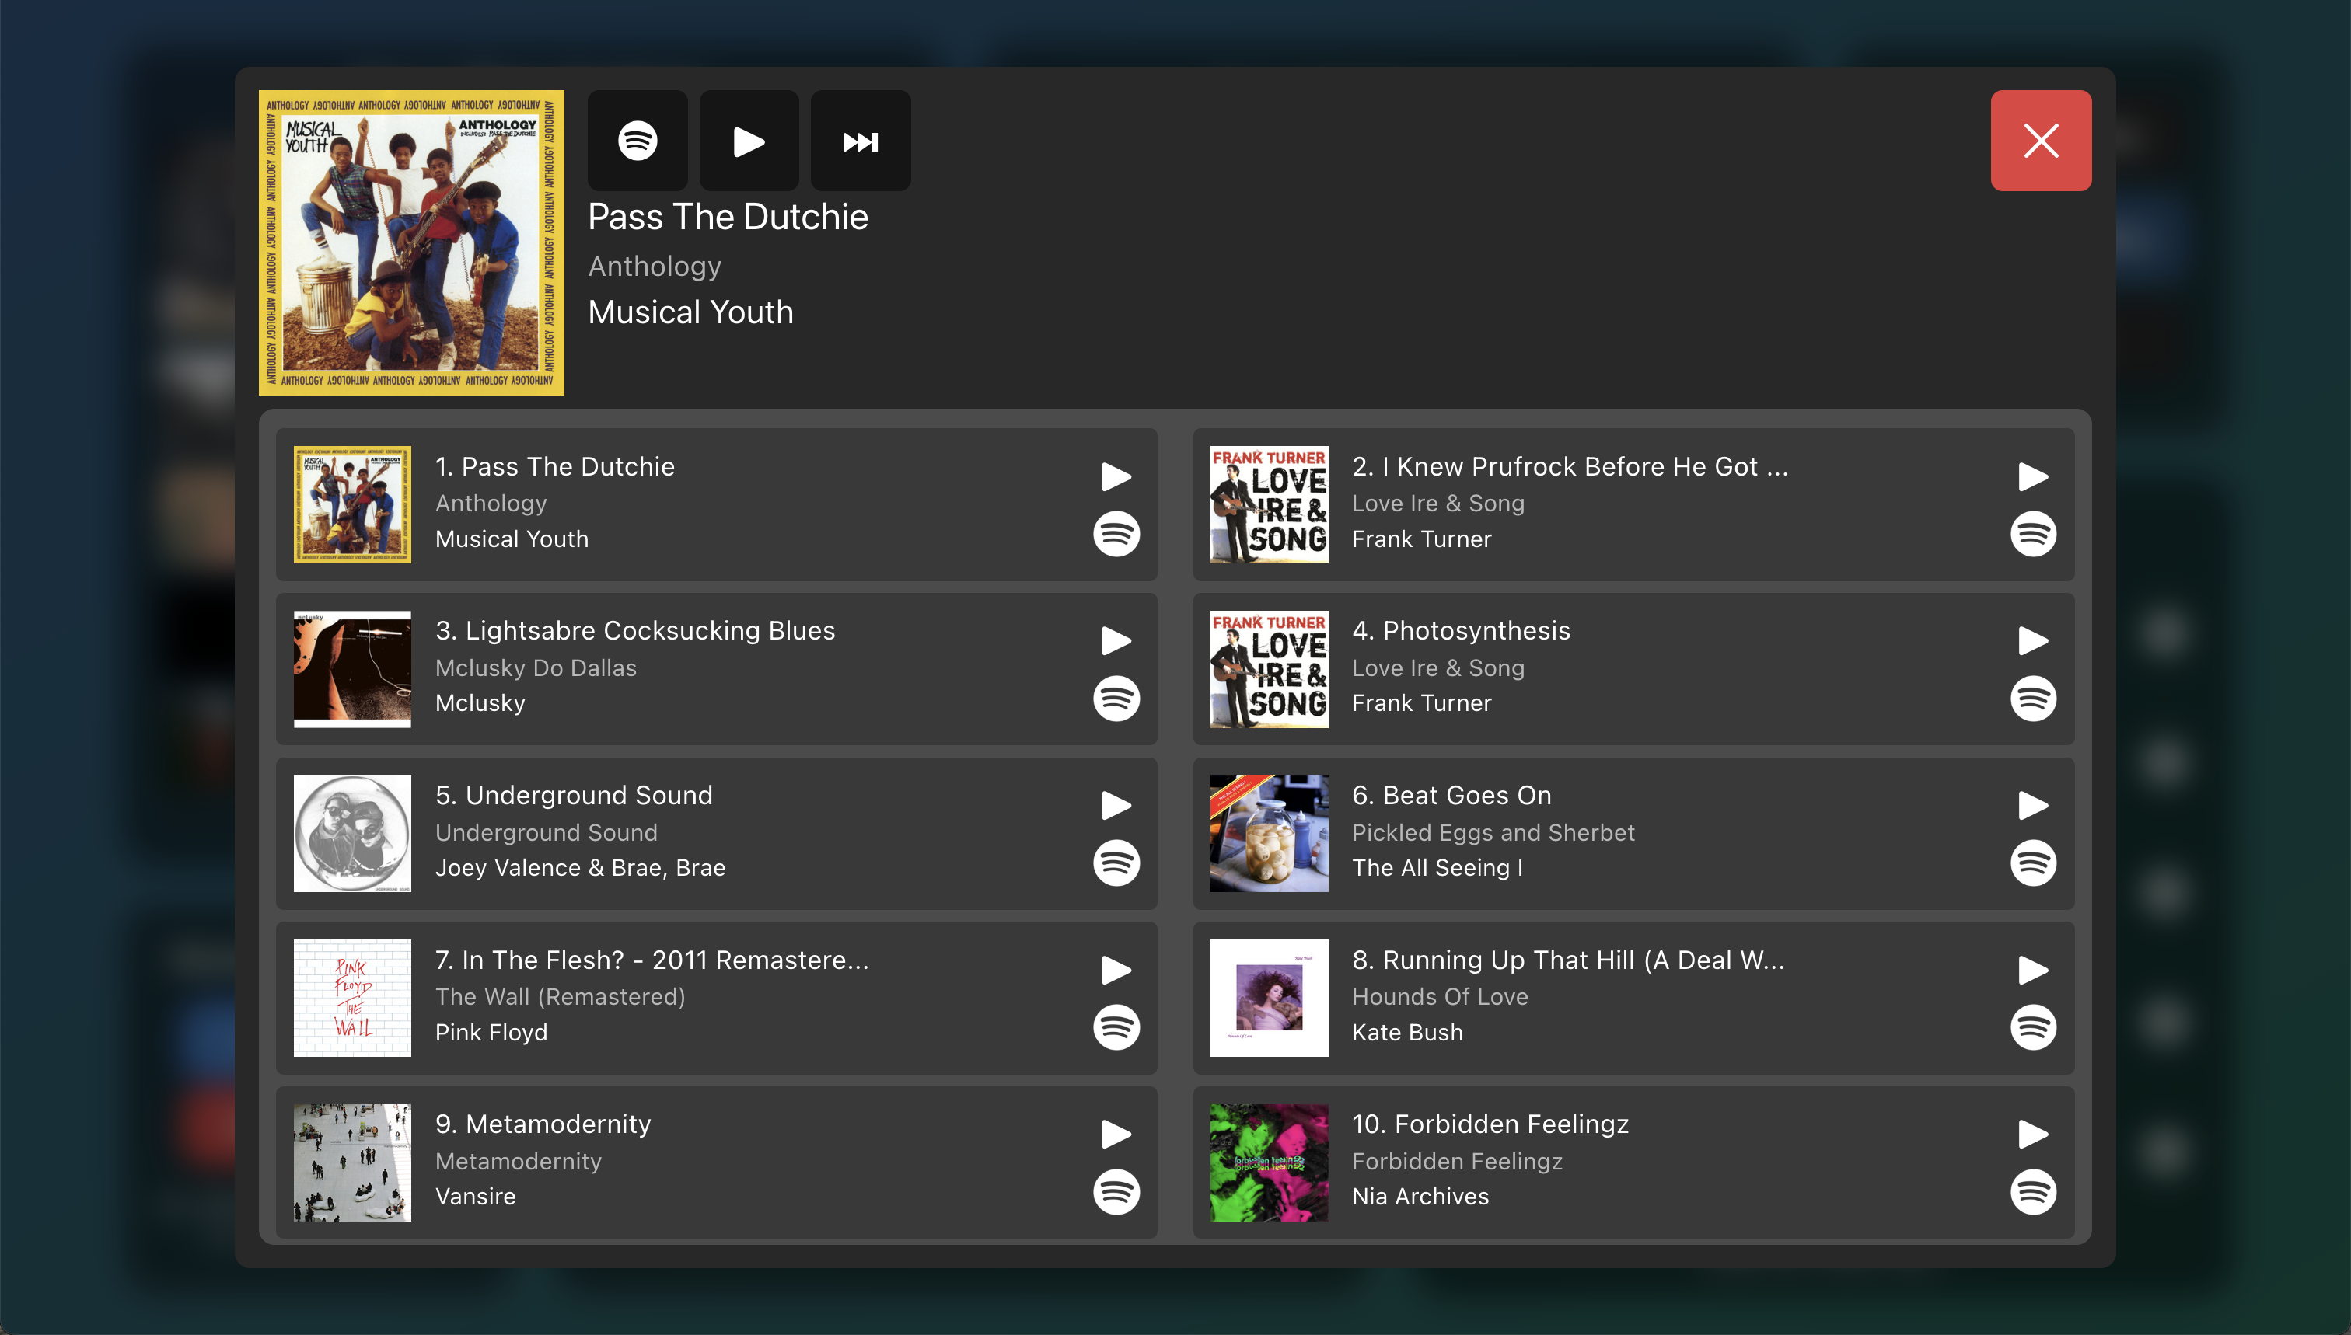Image resolution: width=2351 pixels, height=1335 pixels.
Task: Click artist name 'Nia Archives'
Action: pos(1421,1197)
